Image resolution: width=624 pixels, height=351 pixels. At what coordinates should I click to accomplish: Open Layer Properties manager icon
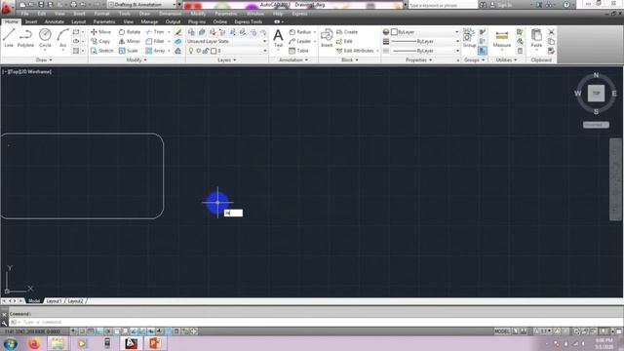191,32
